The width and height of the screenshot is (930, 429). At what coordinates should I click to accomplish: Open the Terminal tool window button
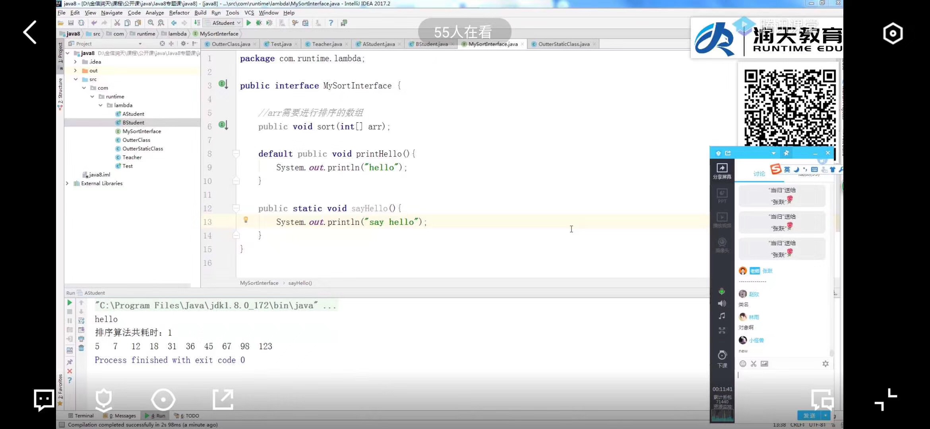(x=81, y=415)
